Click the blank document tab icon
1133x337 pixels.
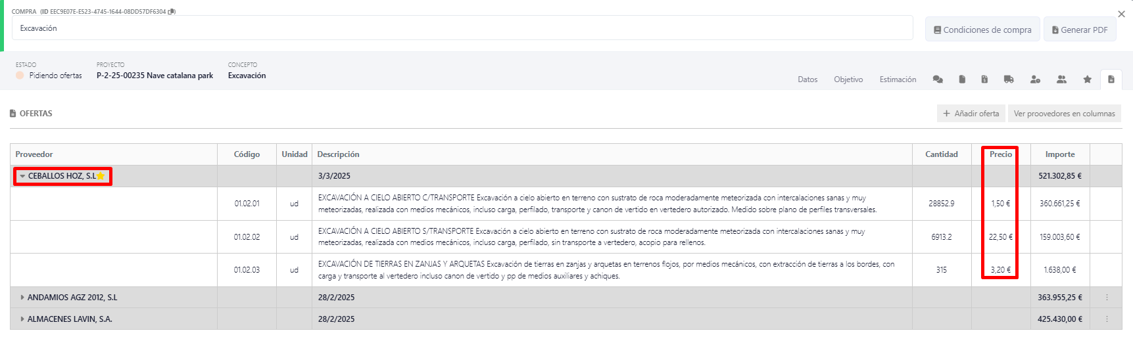pos(962,79)
